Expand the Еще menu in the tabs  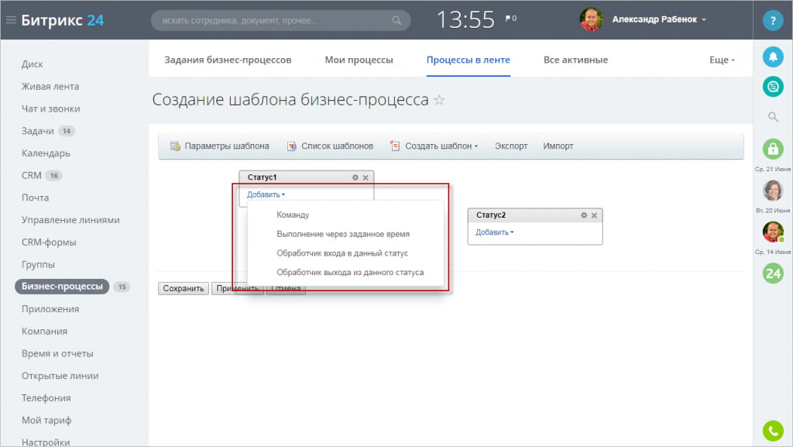[722, 60]
